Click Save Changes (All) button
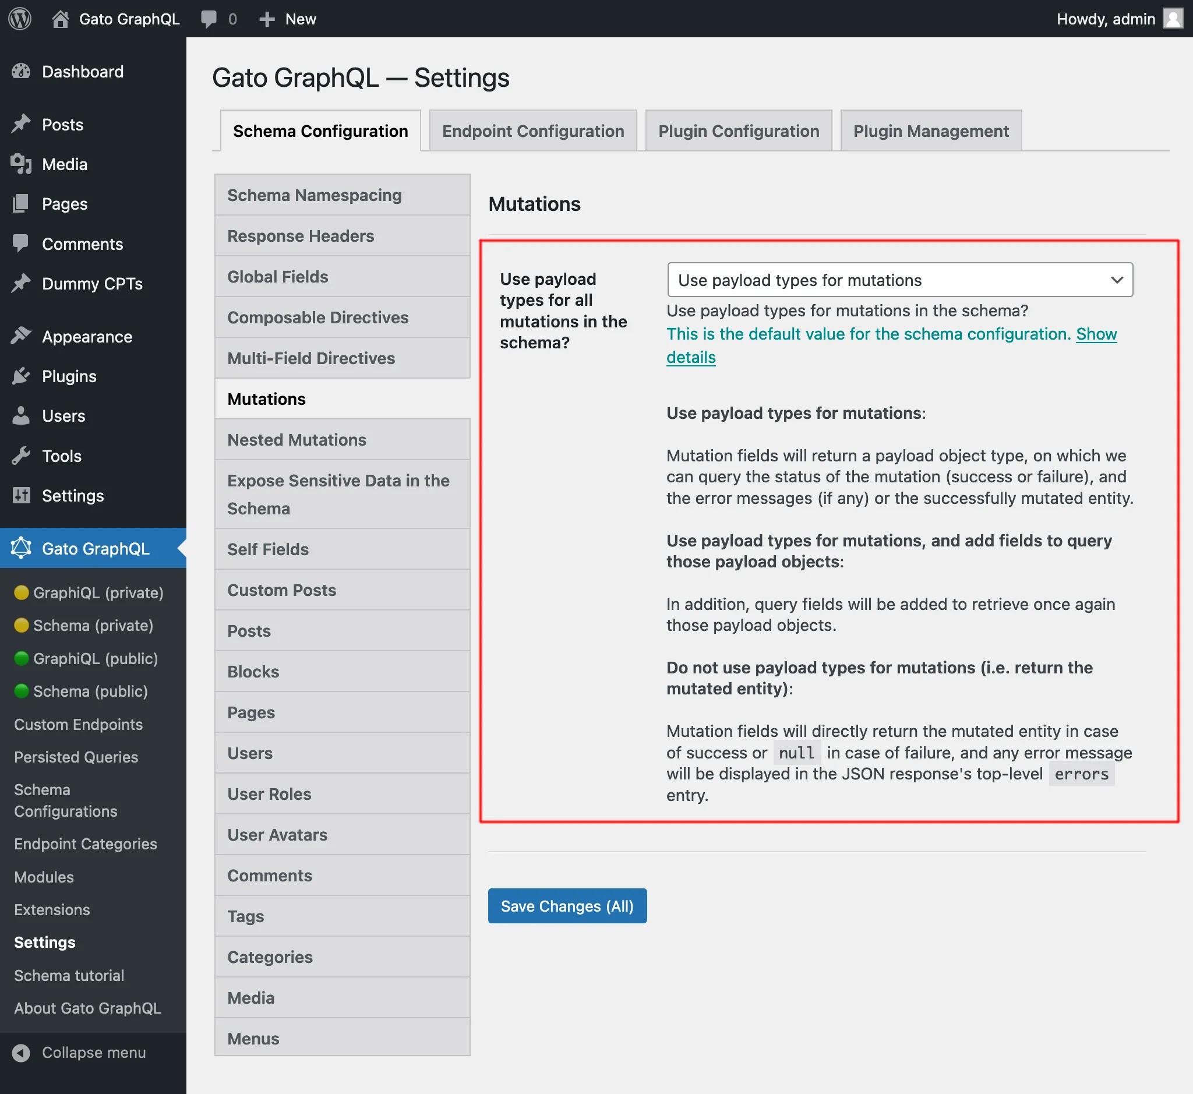 point(567,906)
